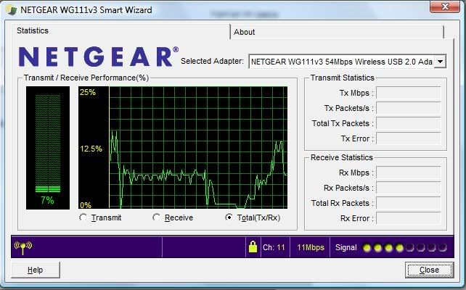Click the 'Rx Mbps :' label

(356, 173)
